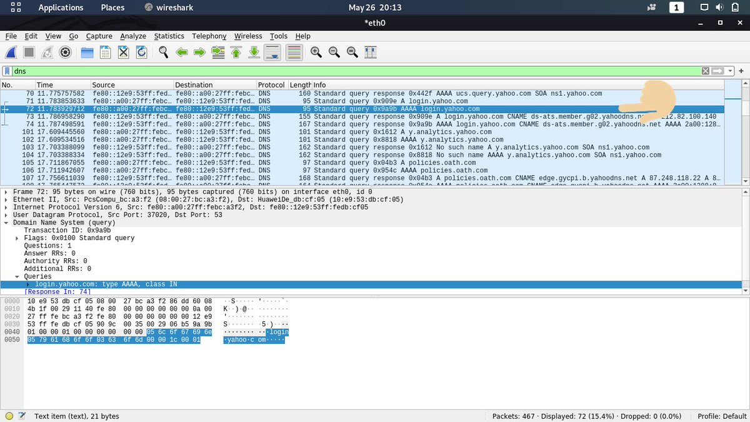
Task: Collapse Domain Name System (query) section
Action: pyautogui.click(x=6, y=223)
